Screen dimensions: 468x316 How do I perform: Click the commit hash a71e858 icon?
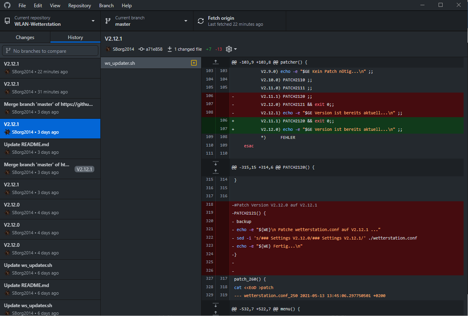[141, 49]
